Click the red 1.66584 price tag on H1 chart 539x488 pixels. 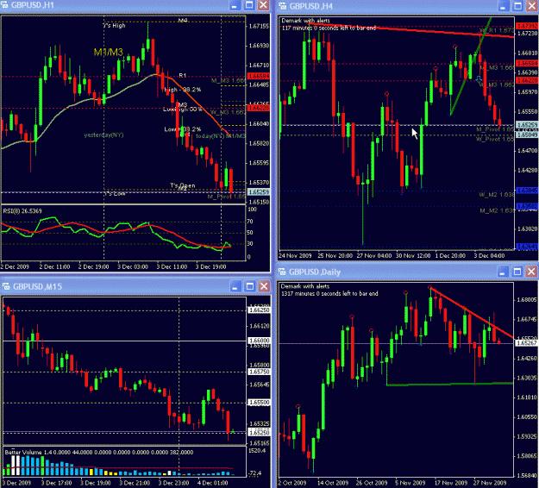click(x=258, y=76)
